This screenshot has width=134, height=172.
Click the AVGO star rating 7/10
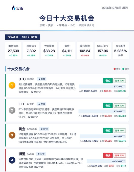click(x=41, y=154)
